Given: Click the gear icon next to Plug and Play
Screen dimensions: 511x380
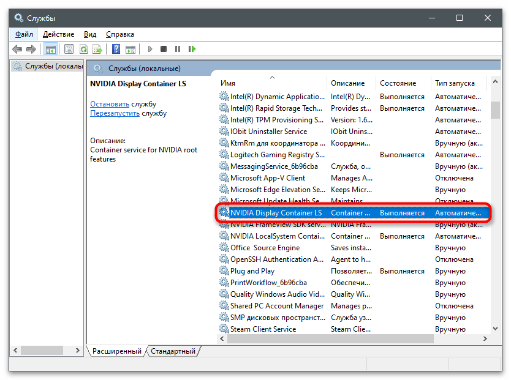Looking at the screenshot, I should [x=224, y=270].
